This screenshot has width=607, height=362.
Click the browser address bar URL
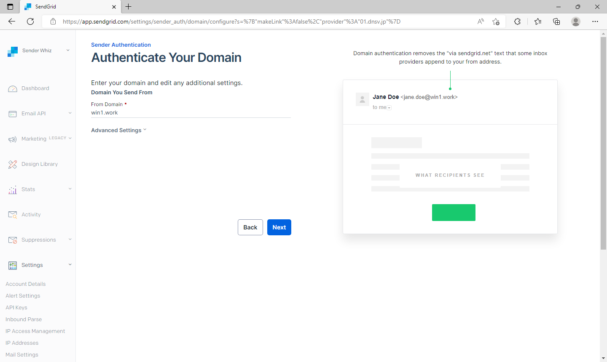pos(231,21)
